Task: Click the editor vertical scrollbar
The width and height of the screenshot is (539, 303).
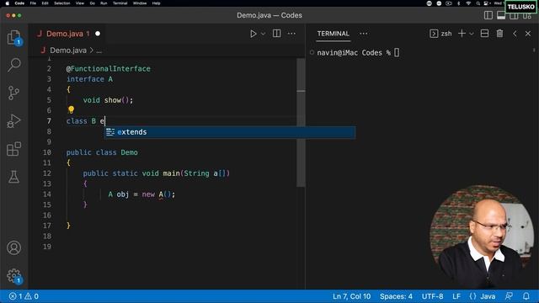Action: [301, 122]
